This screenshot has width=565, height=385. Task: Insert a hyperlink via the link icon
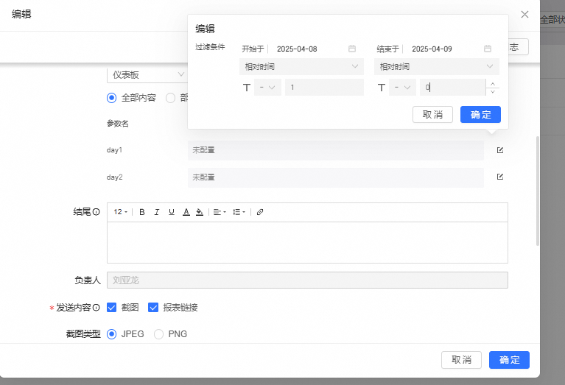260,212
